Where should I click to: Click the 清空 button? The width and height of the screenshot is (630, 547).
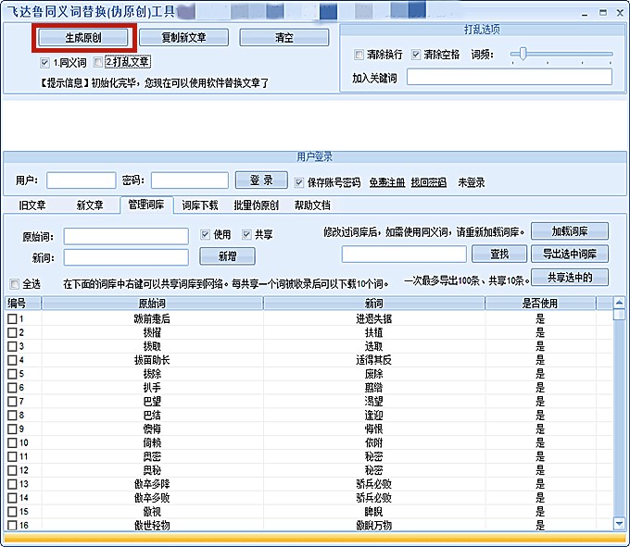(284, 38)
